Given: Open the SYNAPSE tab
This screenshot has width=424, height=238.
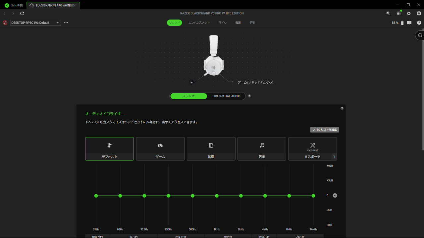Looking at the screenshot, I should pos(14,5).
